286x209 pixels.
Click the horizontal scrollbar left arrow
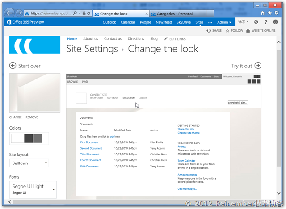10,202
